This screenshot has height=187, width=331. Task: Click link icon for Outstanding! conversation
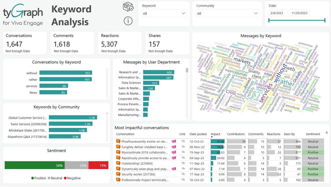point(183,163)
